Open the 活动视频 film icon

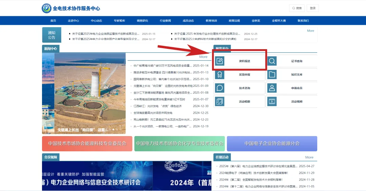(x=272, y=101)
